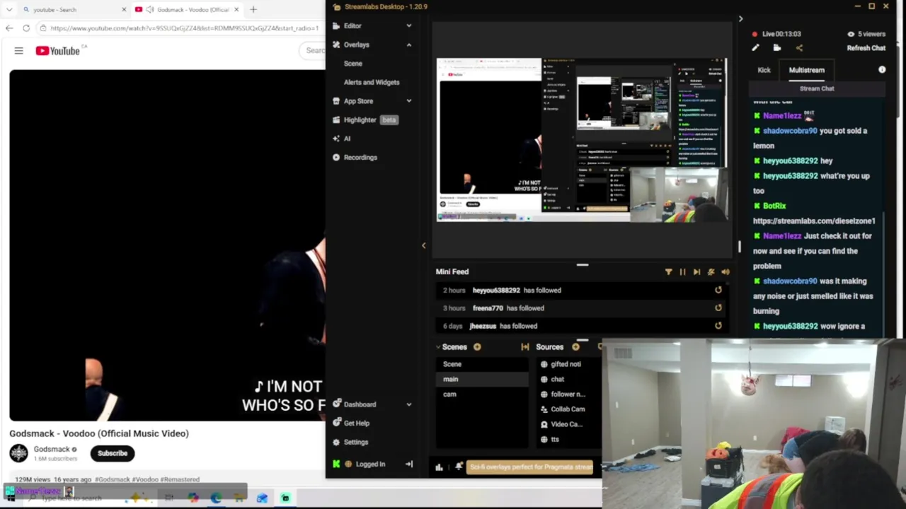Select the follower n... source
906x509 pixels.
click(x=567, y=394)
